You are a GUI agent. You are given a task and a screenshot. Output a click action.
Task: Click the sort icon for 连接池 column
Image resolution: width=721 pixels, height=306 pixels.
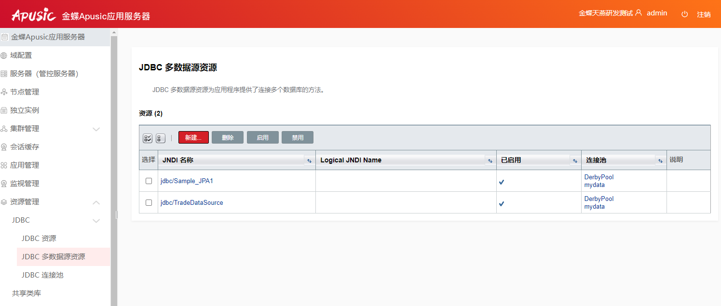pos(660,160)
